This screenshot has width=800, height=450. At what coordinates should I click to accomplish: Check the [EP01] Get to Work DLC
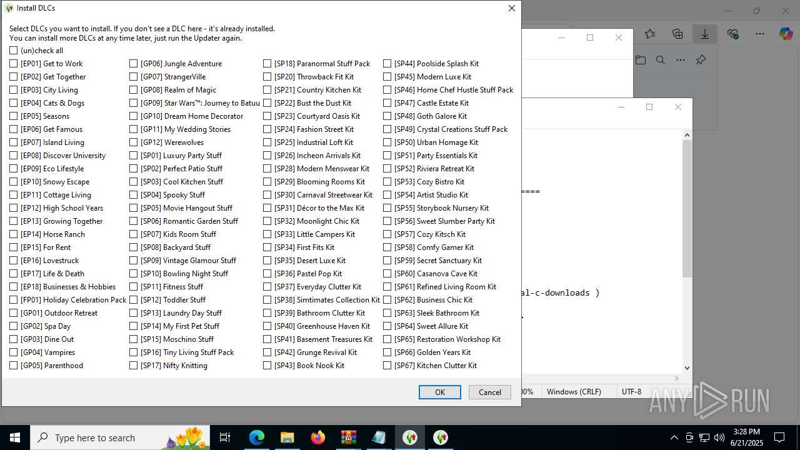tap(14, 64)
